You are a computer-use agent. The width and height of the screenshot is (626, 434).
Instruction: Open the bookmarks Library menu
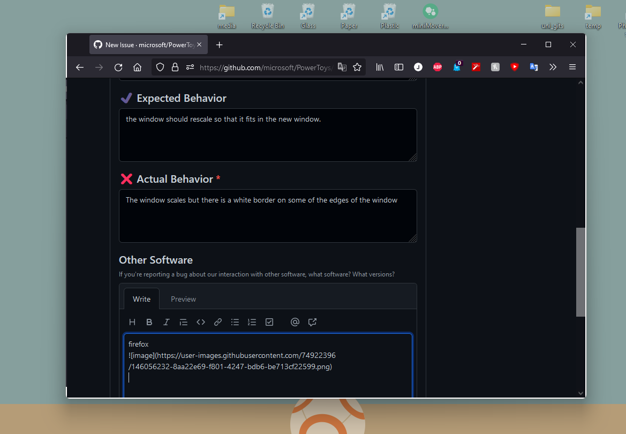[x=380, y=67]
